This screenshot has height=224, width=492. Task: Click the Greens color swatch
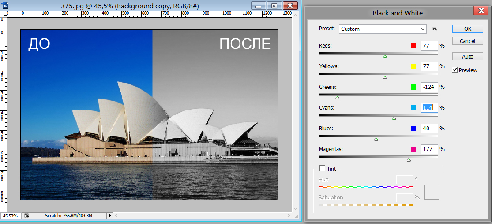[413, 87]
